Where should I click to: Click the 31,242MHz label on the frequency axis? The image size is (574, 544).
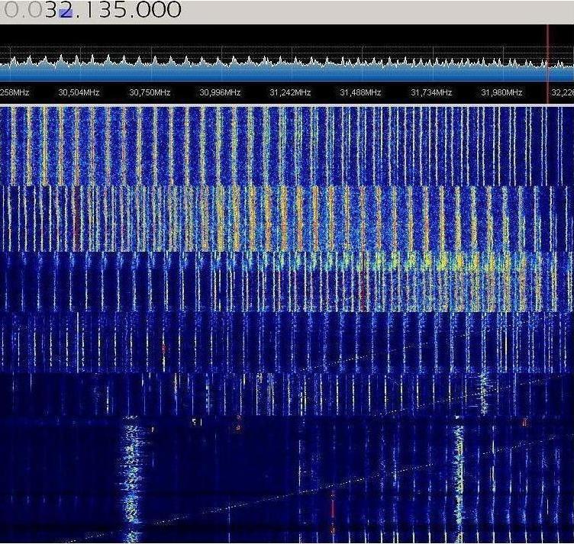[x=290, y=92]
